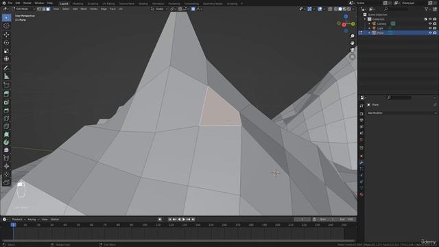439x247 pixels.
Task: Hide the Camera in outliner
Action: click(x=430, y=24)
